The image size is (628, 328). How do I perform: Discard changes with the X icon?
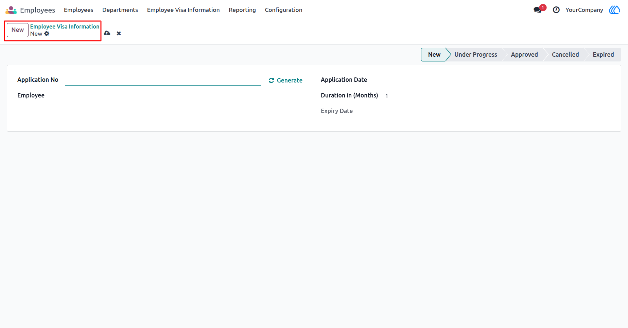click(119, 33)
